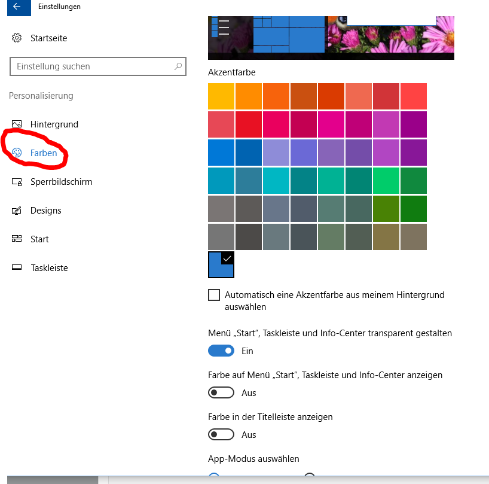Enable color on Start, taskbar and Info-Center

pyautogui.click(x=221, y=392)
